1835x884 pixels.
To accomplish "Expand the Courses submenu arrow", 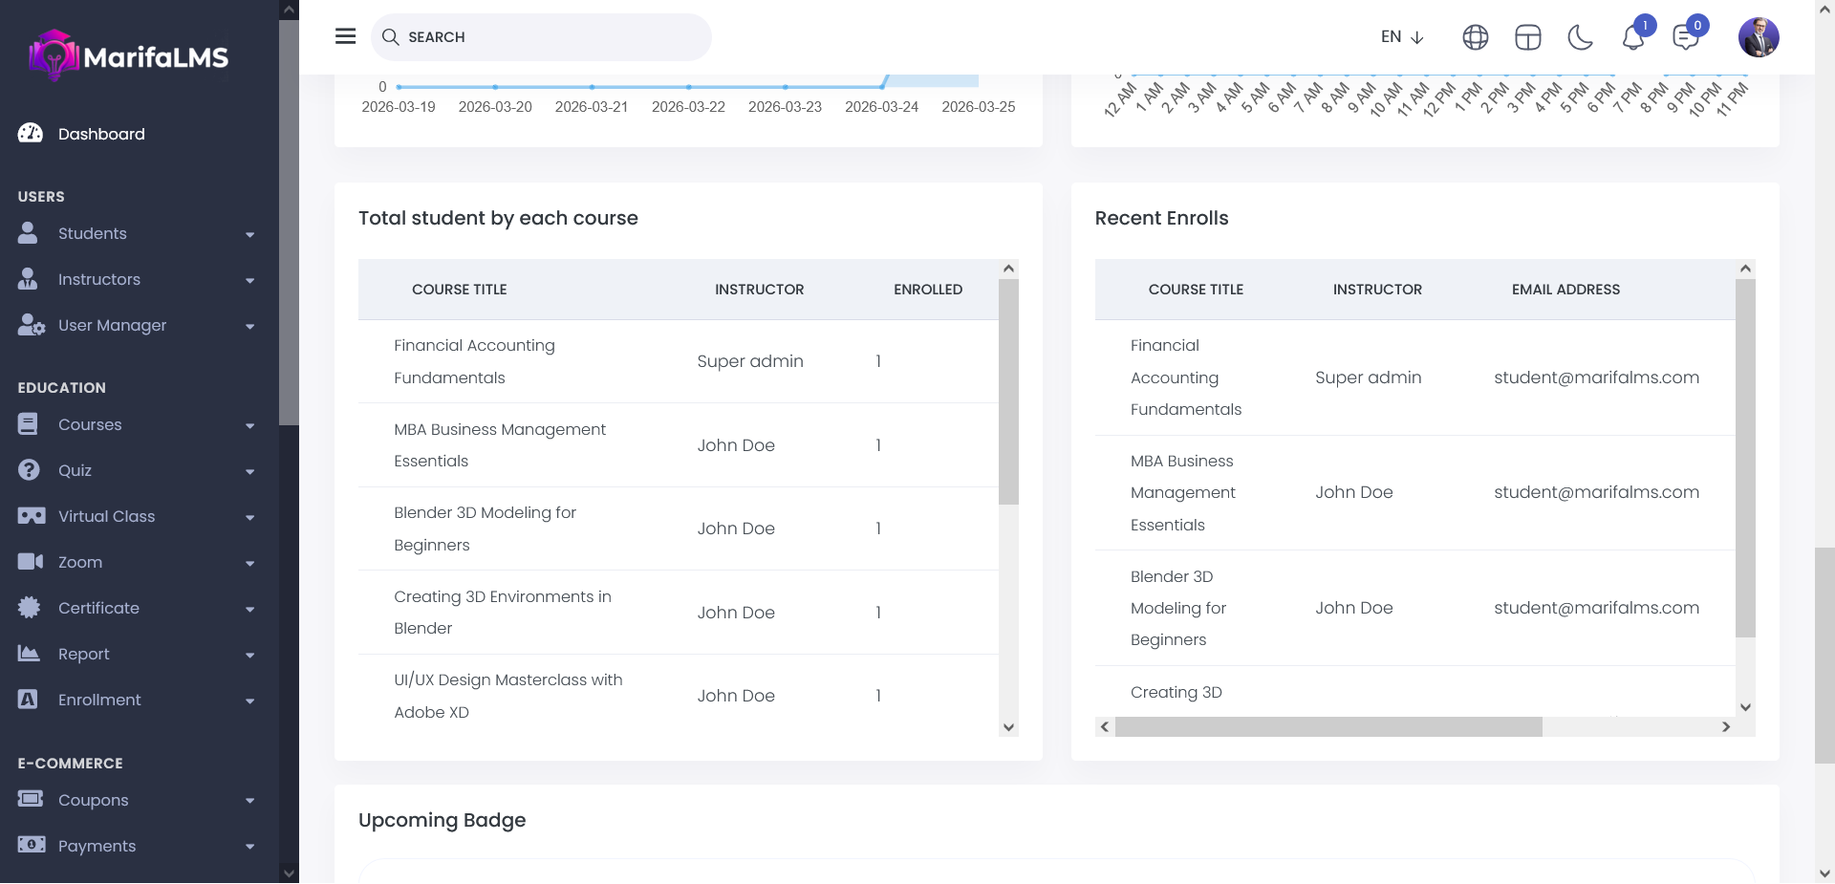I will tap(249, 425).
